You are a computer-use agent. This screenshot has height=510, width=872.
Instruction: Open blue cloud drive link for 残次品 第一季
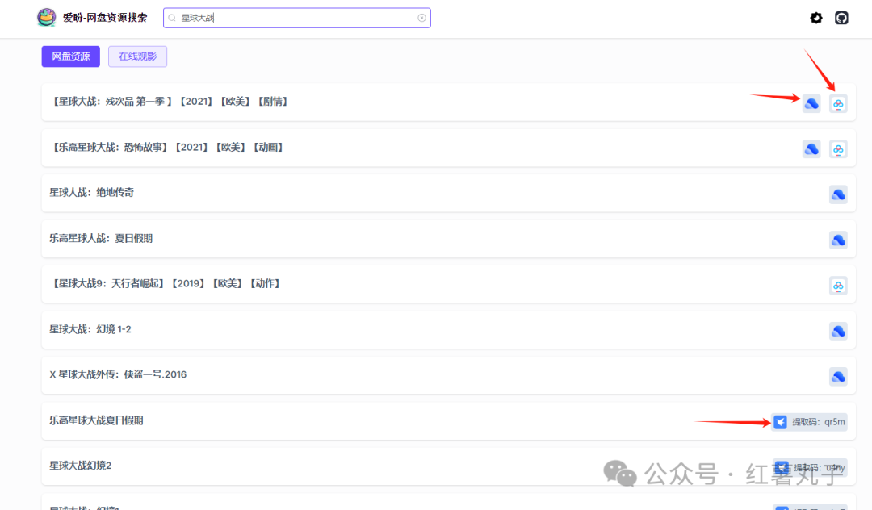[811, 103]
